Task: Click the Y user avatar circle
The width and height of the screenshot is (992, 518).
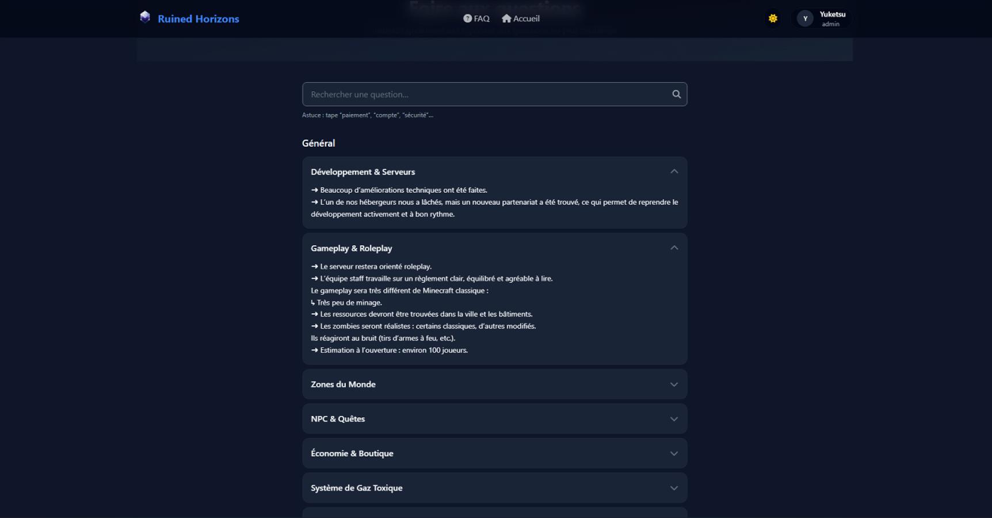Action: coord(805,19)
